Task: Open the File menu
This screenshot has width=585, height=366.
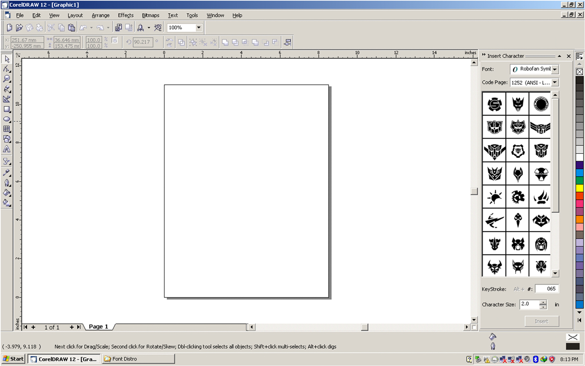Action: pyautogui.click(x=20, y=15)
